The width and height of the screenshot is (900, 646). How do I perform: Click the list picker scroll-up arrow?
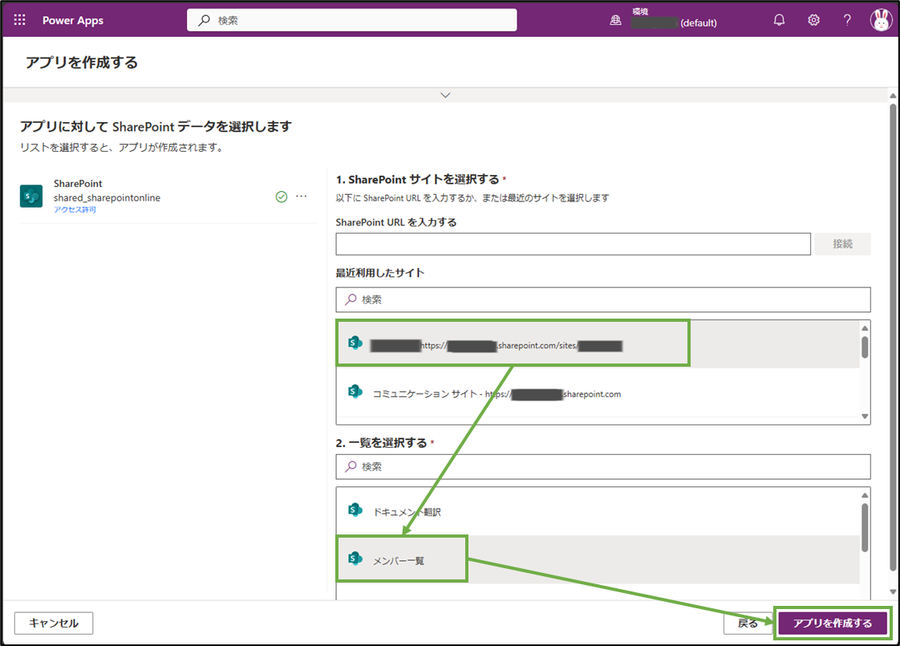[x=865, y=495]
